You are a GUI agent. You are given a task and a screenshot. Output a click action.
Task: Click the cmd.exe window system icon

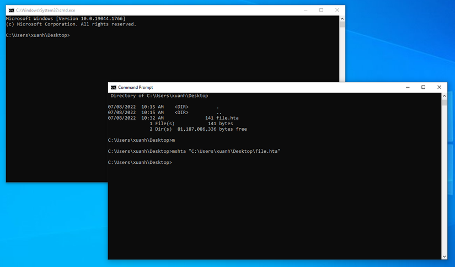12,10
